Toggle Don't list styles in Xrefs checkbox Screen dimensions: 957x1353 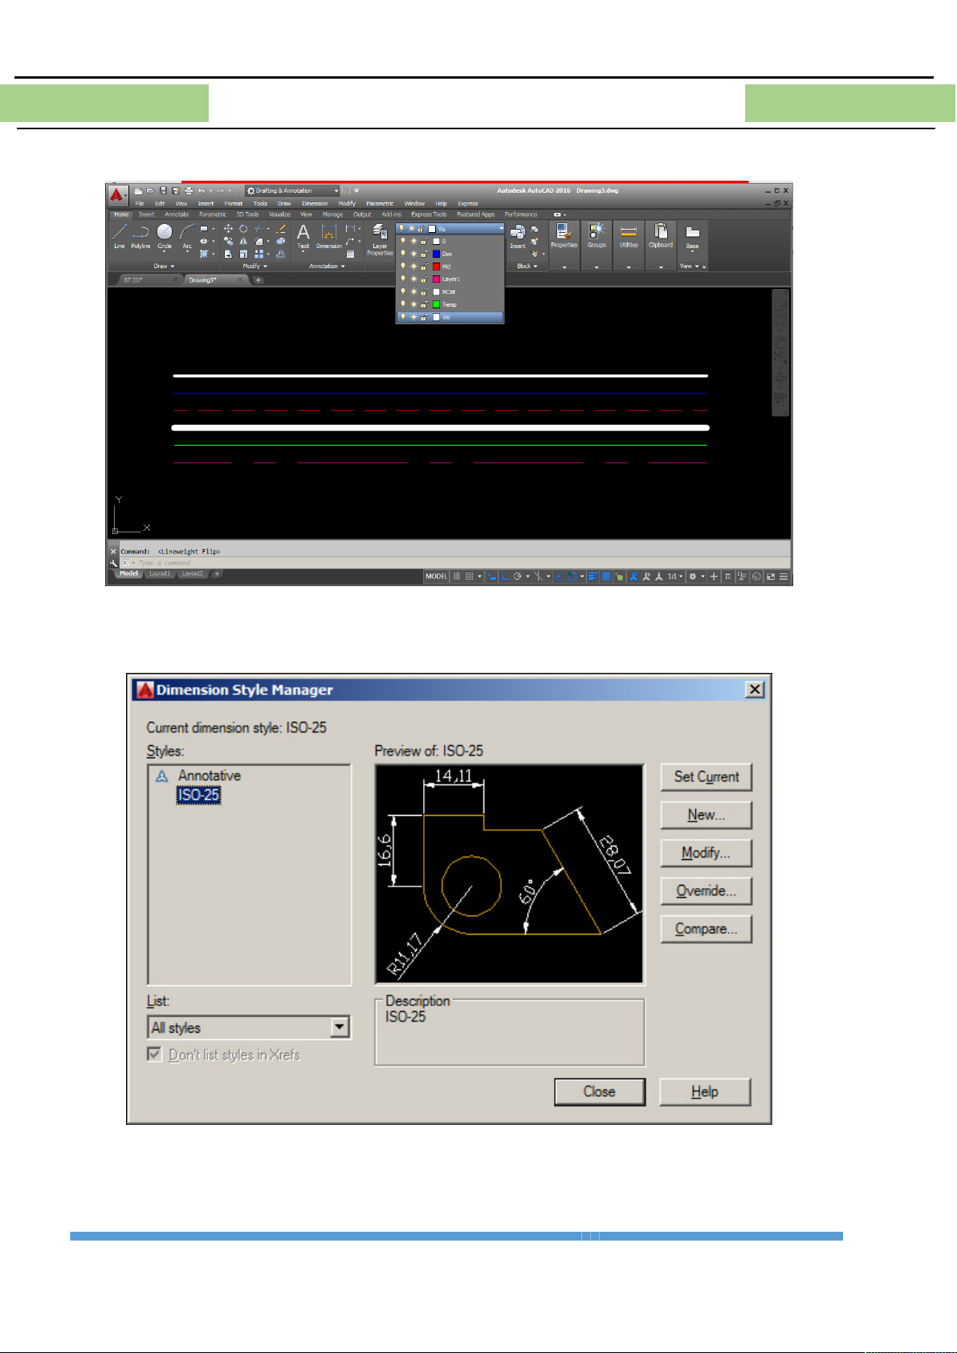(155, 1054)
